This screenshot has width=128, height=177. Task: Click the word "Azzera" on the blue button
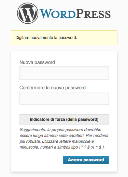75,160
